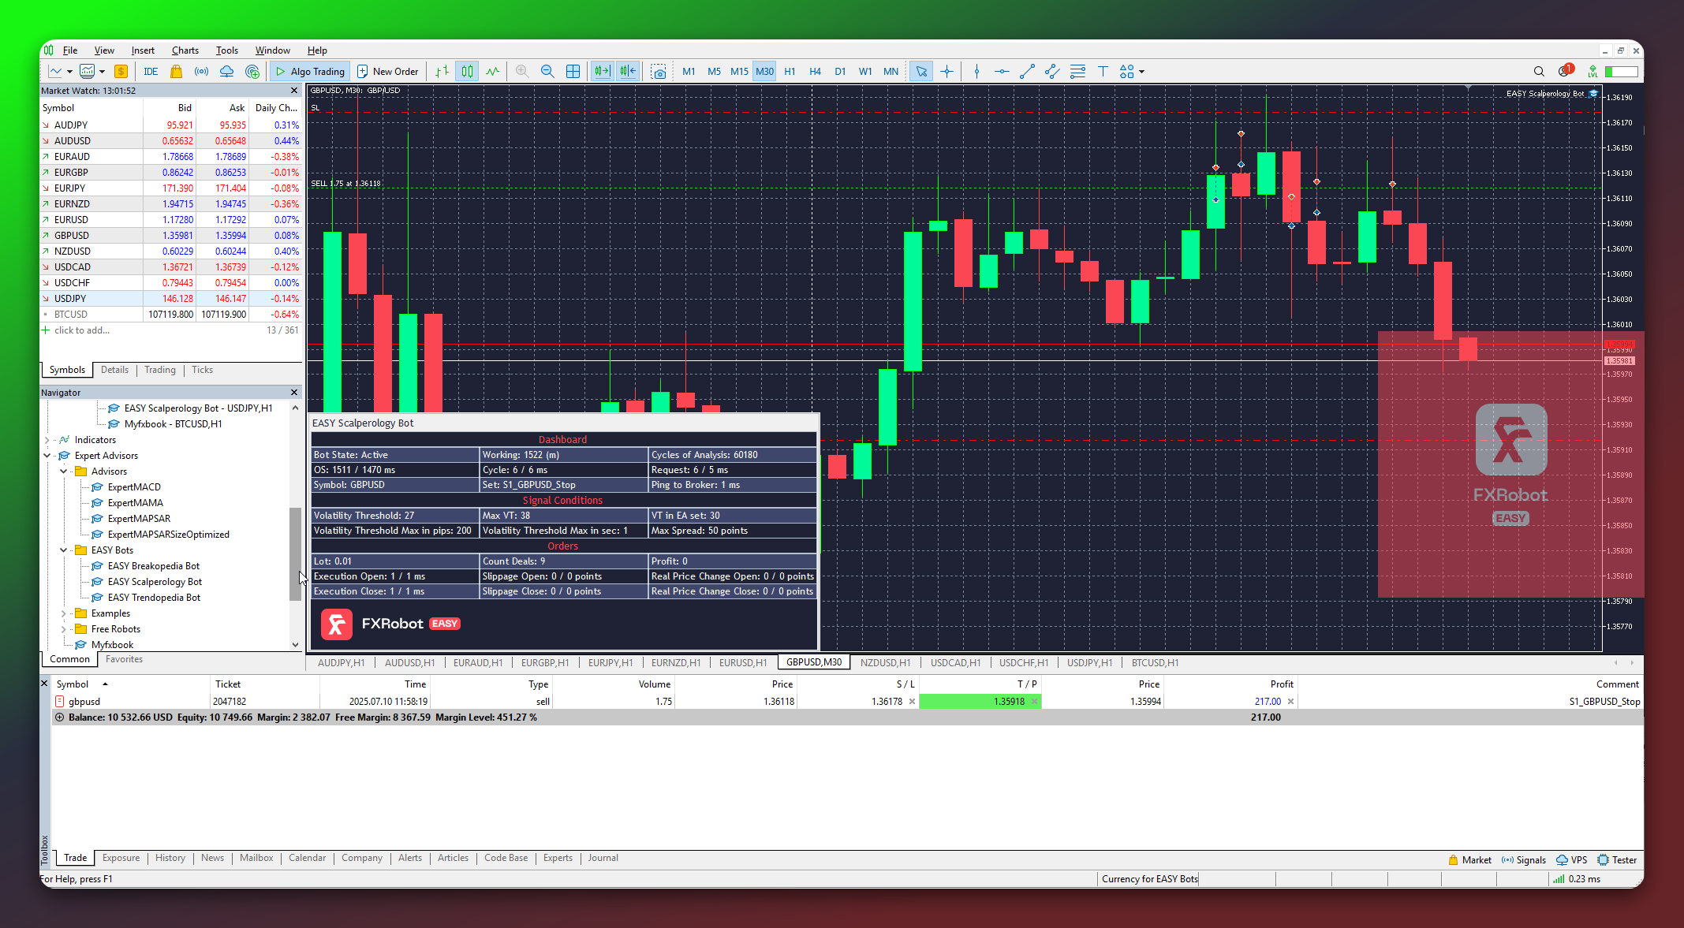Open the Charts menu
This screenshot has height=928, width=1684.
point(185,50)
